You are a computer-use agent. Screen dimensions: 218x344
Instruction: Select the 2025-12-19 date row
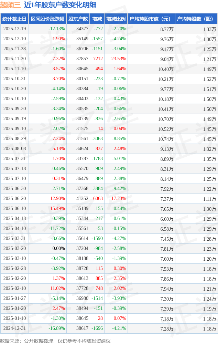point(14,29)
